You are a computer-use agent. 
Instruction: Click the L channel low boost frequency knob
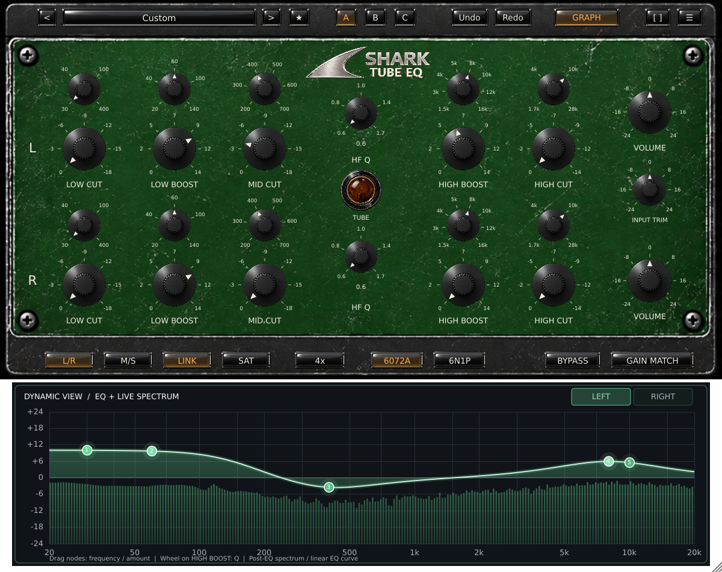[174, 89]
